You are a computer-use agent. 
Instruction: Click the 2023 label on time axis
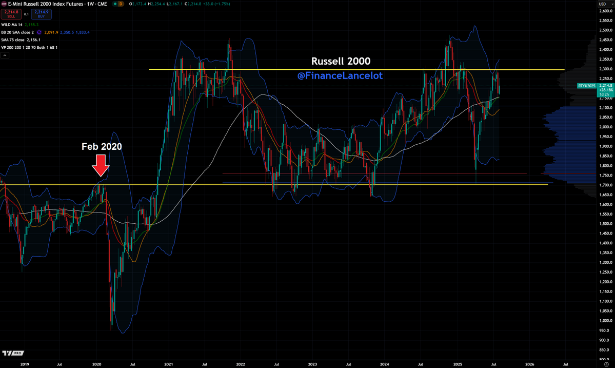coord(312,364)
